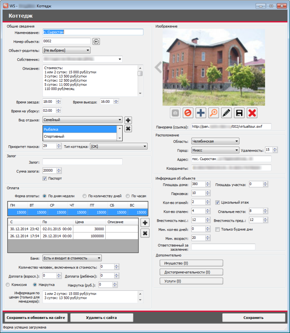
Task: Open image zoom with magnifier icon
Action: (214, 113)
